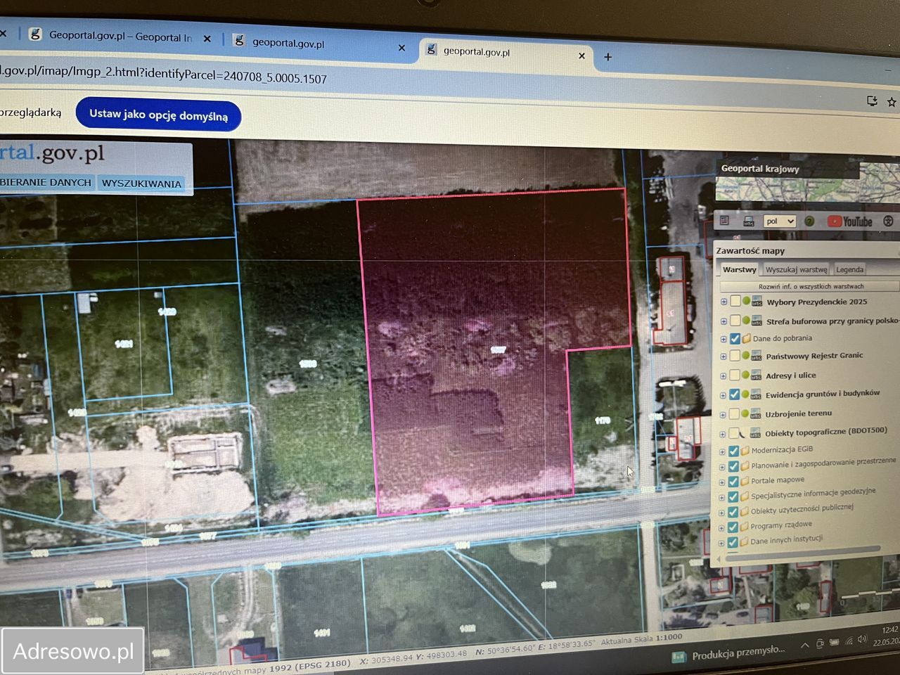This screenshot has height=675, width=900.
Task: Click the print map icon
Action: pyautogui.click(x=748, y=221)
